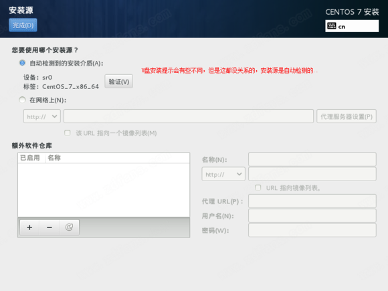Viewport: 388px width, 291px height.
Task: Click the 设备: sr0 text
Action: pyautogui.click(x=38, y=78)
